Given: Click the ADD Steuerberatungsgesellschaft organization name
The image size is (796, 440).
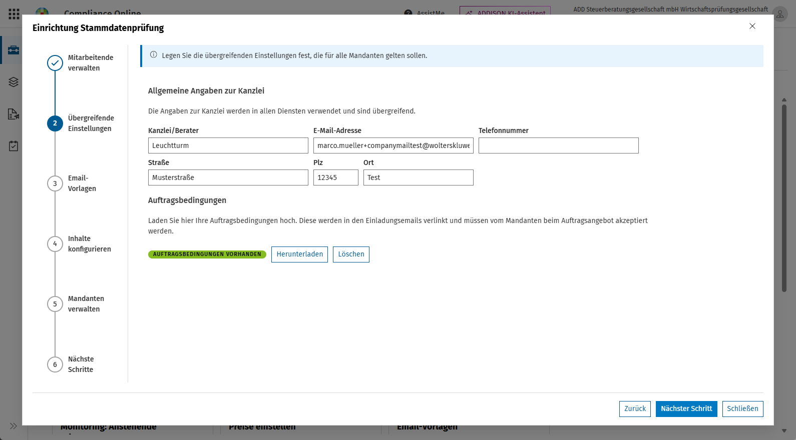Looking at the screenshot, I should tap(671, 9).
